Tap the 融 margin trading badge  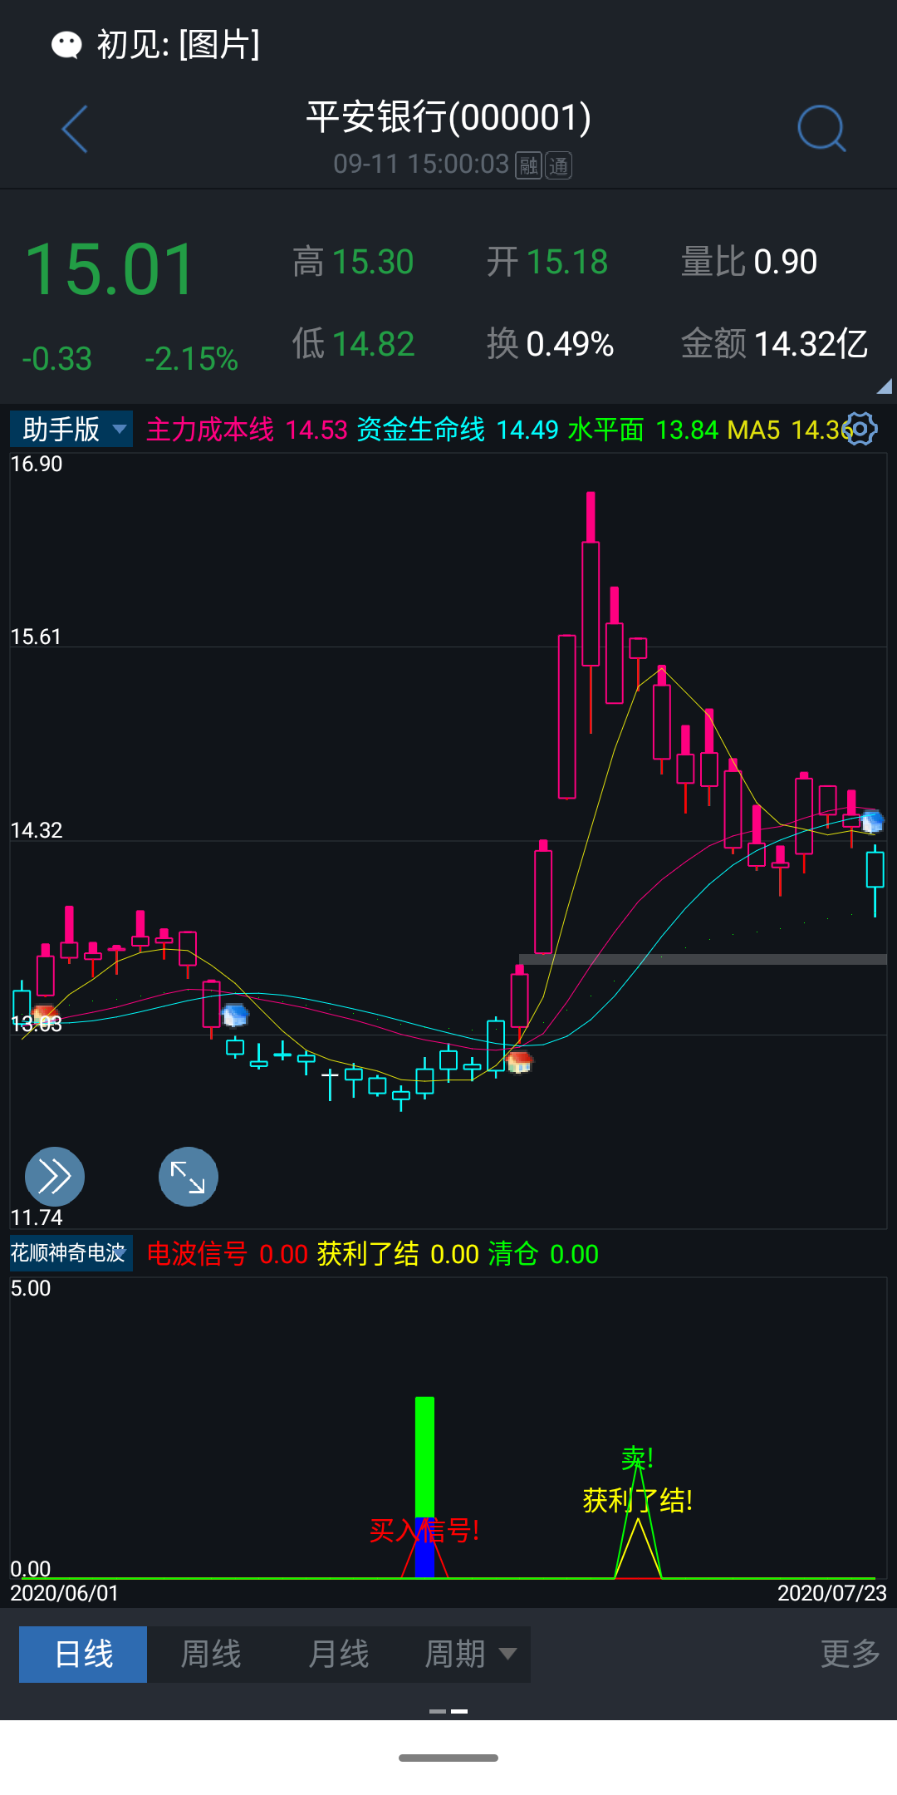click(x=529, y=165)
